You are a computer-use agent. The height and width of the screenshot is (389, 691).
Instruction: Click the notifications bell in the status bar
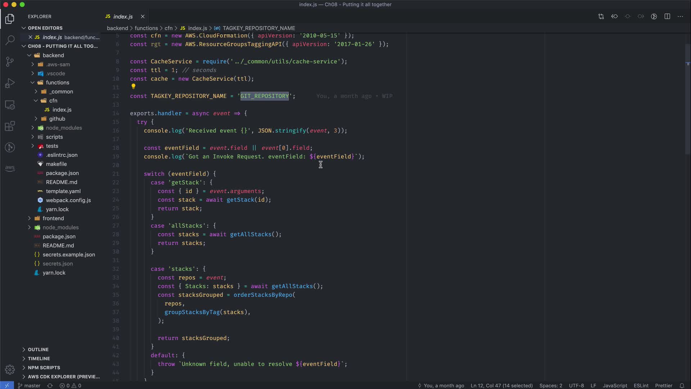[x=682, y=385]
